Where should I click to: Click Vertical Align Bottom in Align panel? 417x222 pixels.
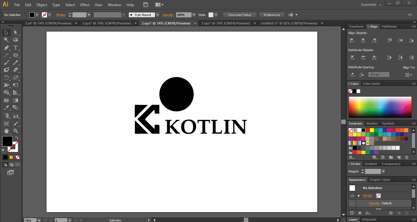(x=412, y=40)
